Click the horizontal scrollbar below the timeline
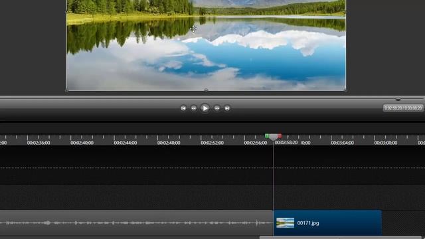The height and width of the screenshot is (239, 425). click(340, 238)
